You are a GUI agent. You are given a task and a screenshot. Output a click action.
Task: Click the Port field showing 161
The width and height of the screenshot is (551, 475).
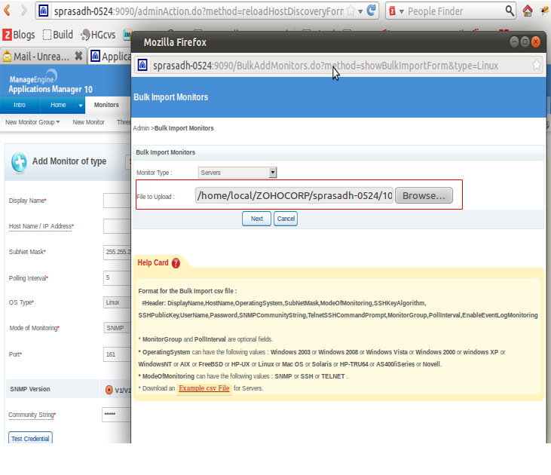point(117,354)
